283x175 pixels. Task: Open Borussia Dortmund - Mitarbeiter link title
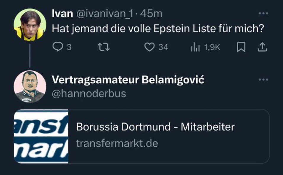155,127
